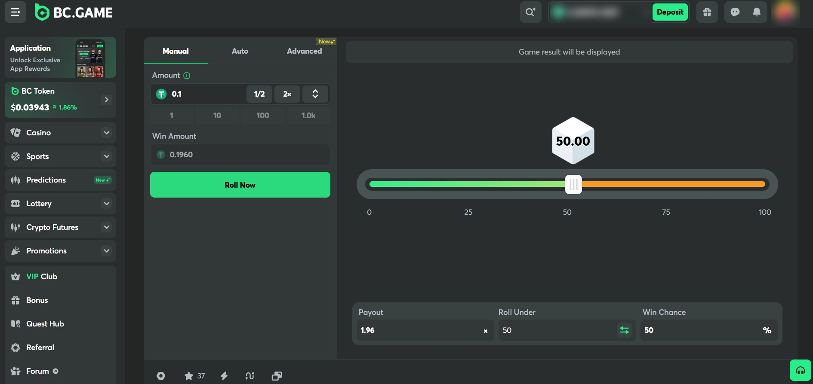Open the live support headset button
Viewport: 813px width, 384px height.
coord(801,370)
